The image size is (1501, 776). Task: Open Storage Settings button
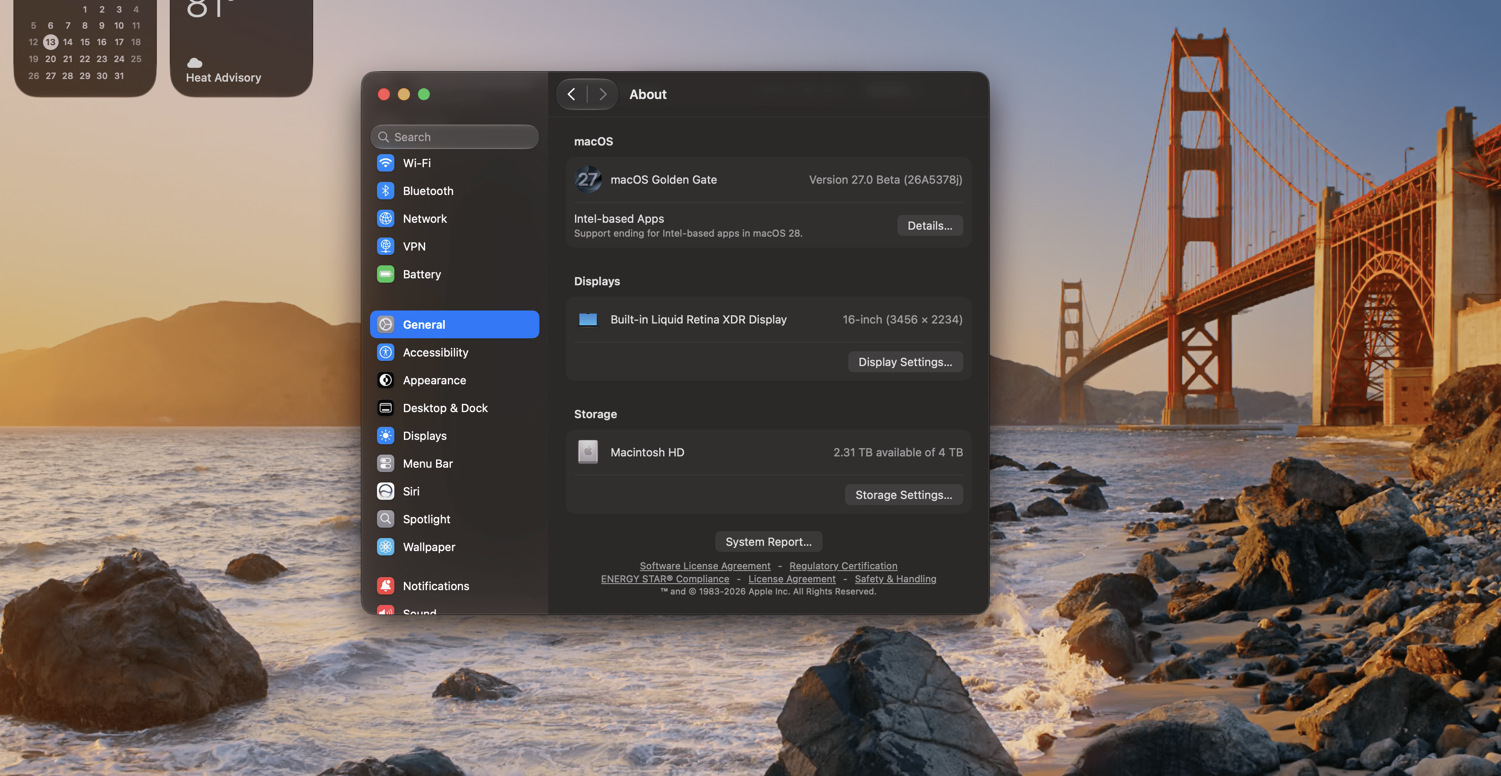click(903, 495)
